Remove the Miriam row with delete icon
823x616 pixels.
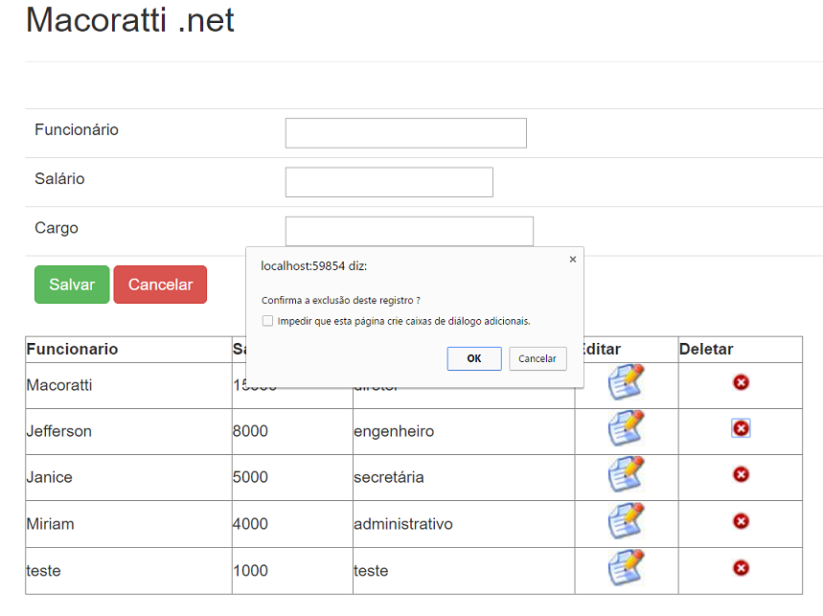pos(741,521)
